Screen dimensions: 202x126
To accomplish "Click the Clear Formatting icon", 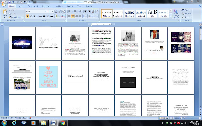I will click(64, 12).
